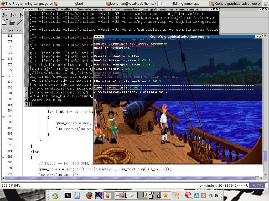Click 'Game kernel init' line in game console

tap(118, 87)
